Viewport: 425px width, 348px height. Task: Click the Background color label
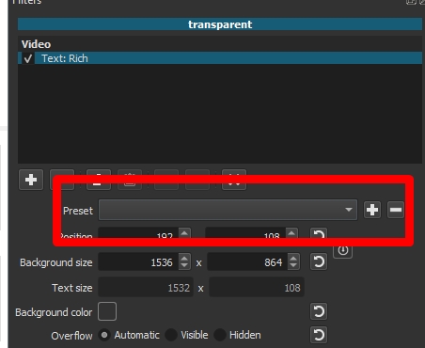[x=54, y=312]
